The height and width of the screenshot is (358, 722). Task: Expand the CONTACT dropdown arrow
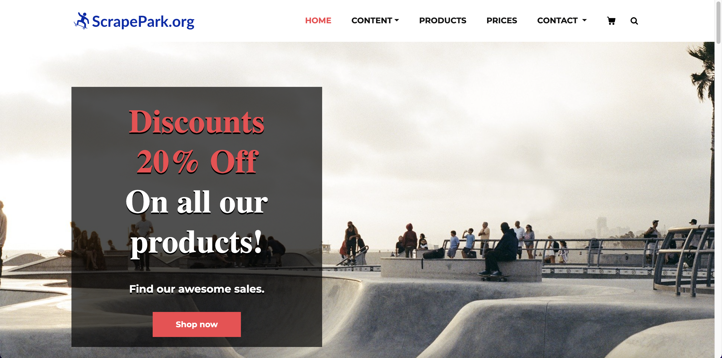(584, 20)
